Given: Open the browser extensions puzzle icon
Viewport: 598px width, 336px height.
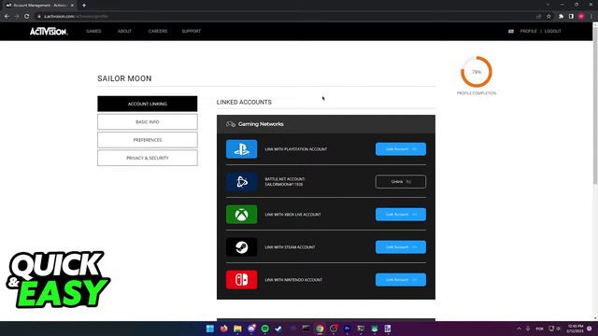Looking at the screenshot, I should (x=561, y=17).
